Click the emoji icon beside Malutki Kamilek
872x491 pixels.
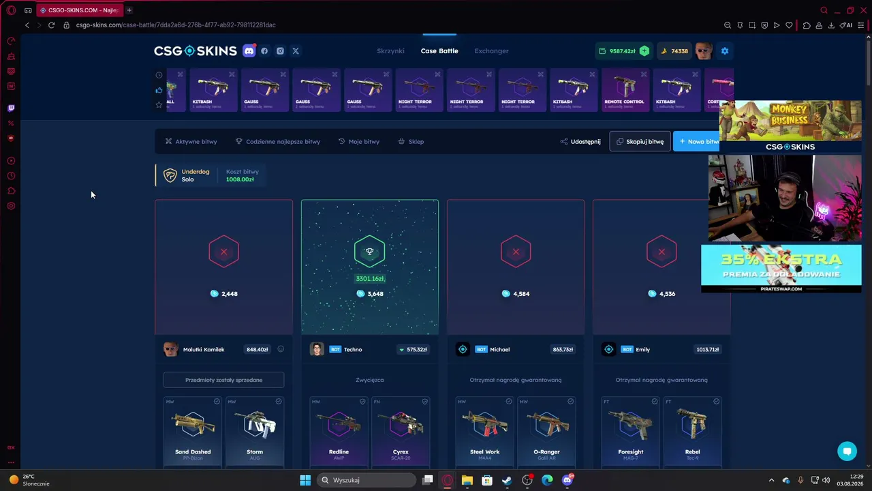281,349
